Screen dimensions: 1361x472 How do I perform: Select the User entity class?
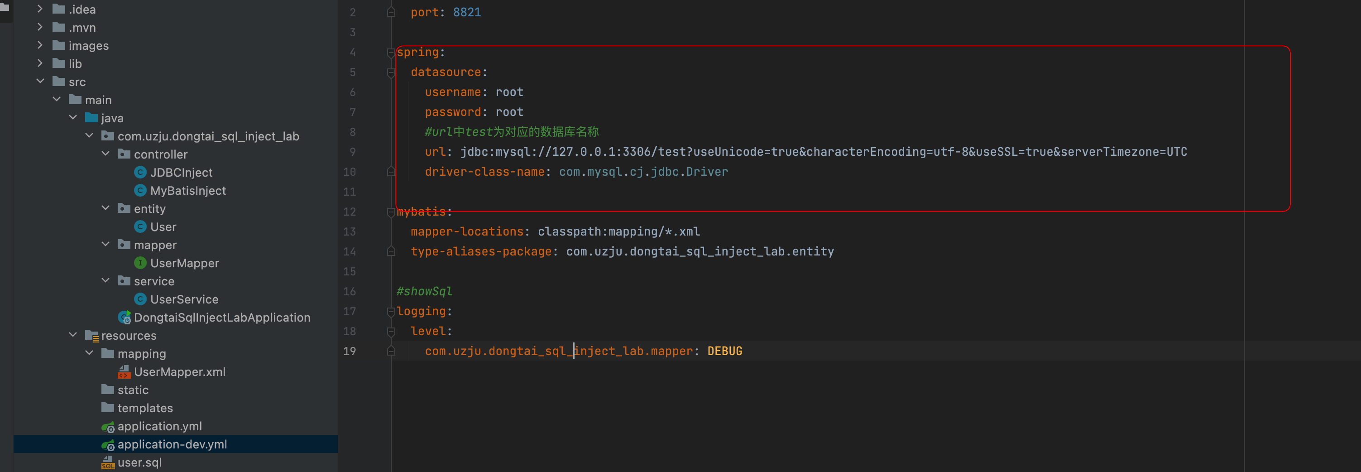tap(163, 227)
